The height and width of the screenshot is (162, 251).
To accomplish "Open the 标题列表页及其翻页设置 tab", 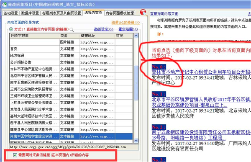I will point(61,13).
